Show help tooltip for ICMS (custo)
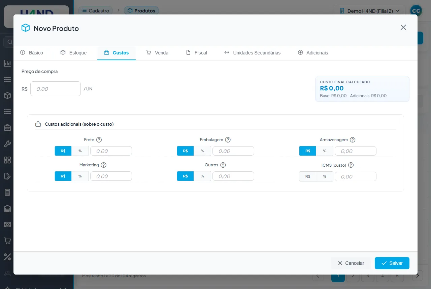Viewport: 431px width, 289px height. click(351, 165)
